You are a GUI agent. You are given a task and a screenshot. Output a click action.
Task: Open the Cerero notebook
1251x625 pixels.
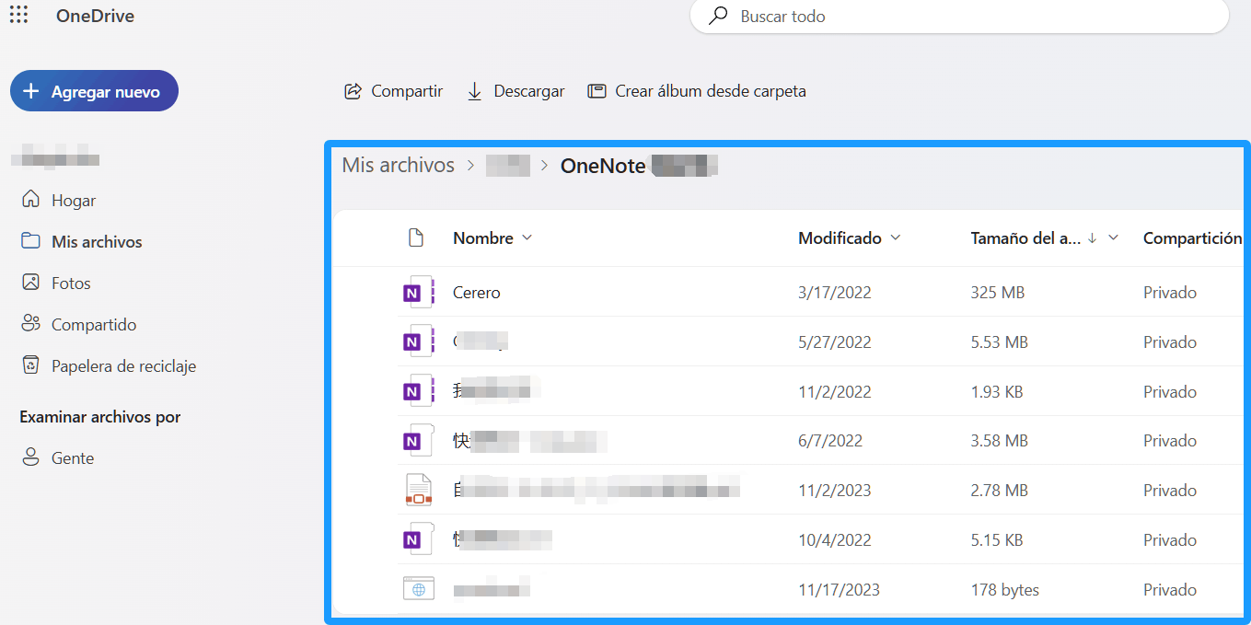[476, 292]
